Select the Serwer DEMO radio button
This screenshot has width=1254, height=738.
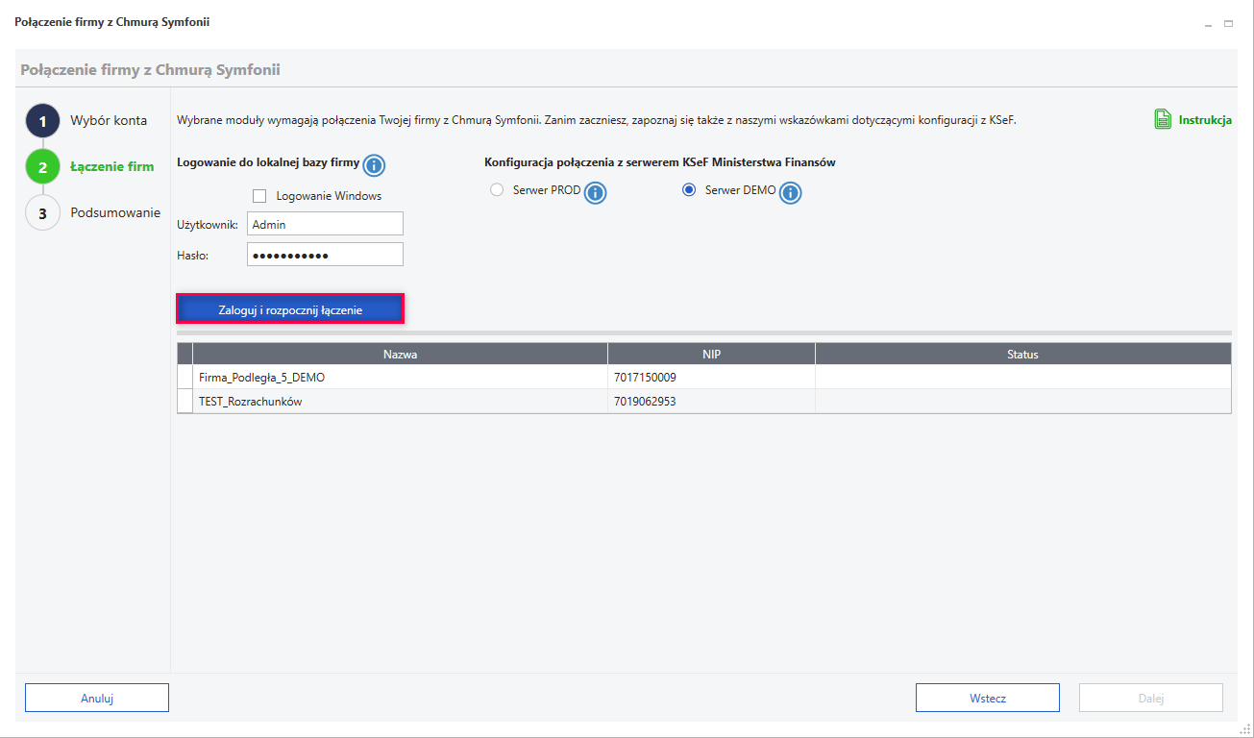688,190
